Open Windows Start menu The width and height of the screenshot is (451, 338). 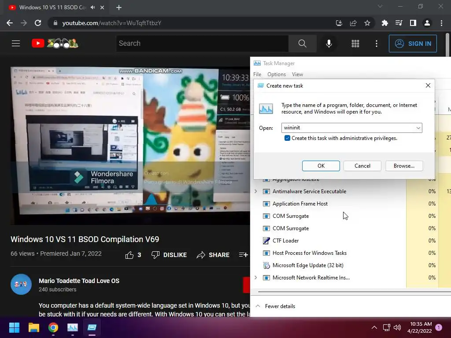(x=14, y=327)
